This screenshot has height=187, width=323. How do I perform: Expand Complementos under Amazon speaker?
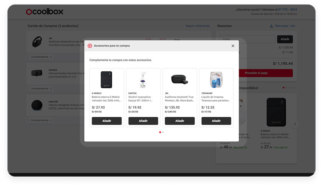tap(41, 120)
